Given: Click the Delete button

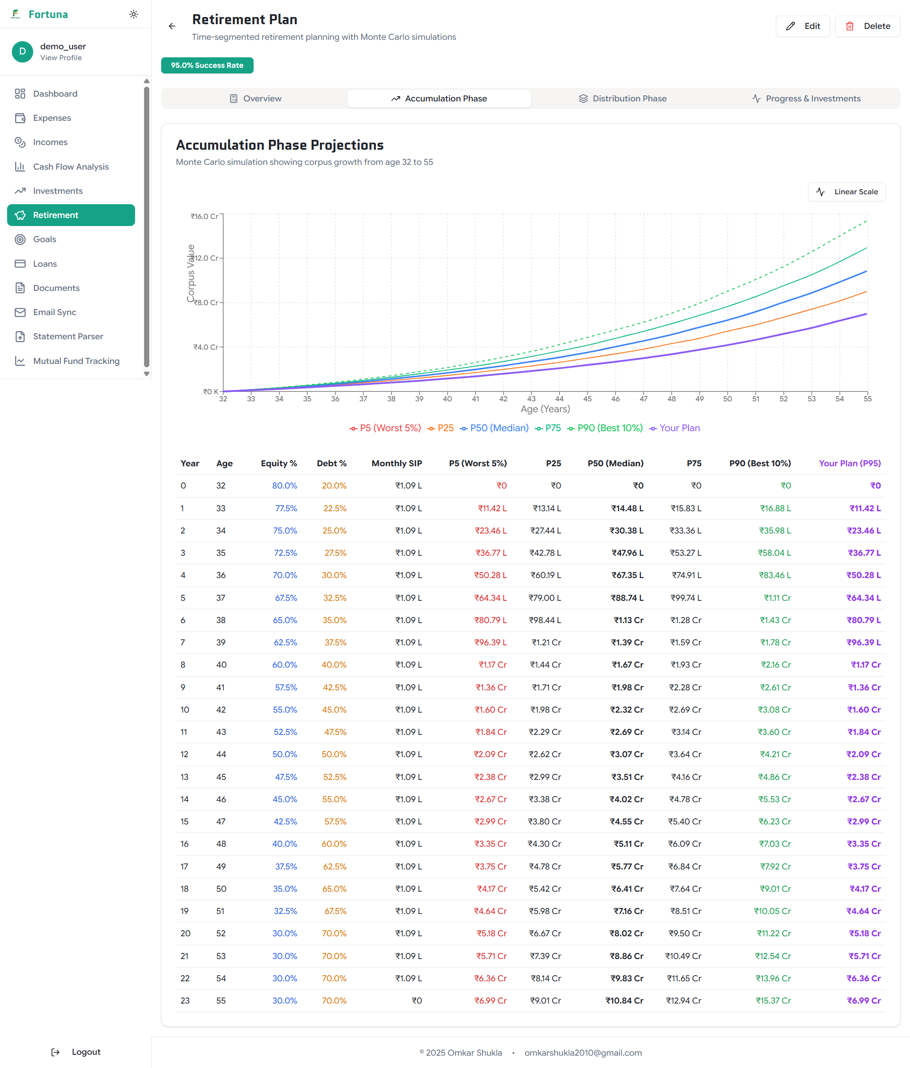Looking at the screenshot, I should (x=867, y=26).
